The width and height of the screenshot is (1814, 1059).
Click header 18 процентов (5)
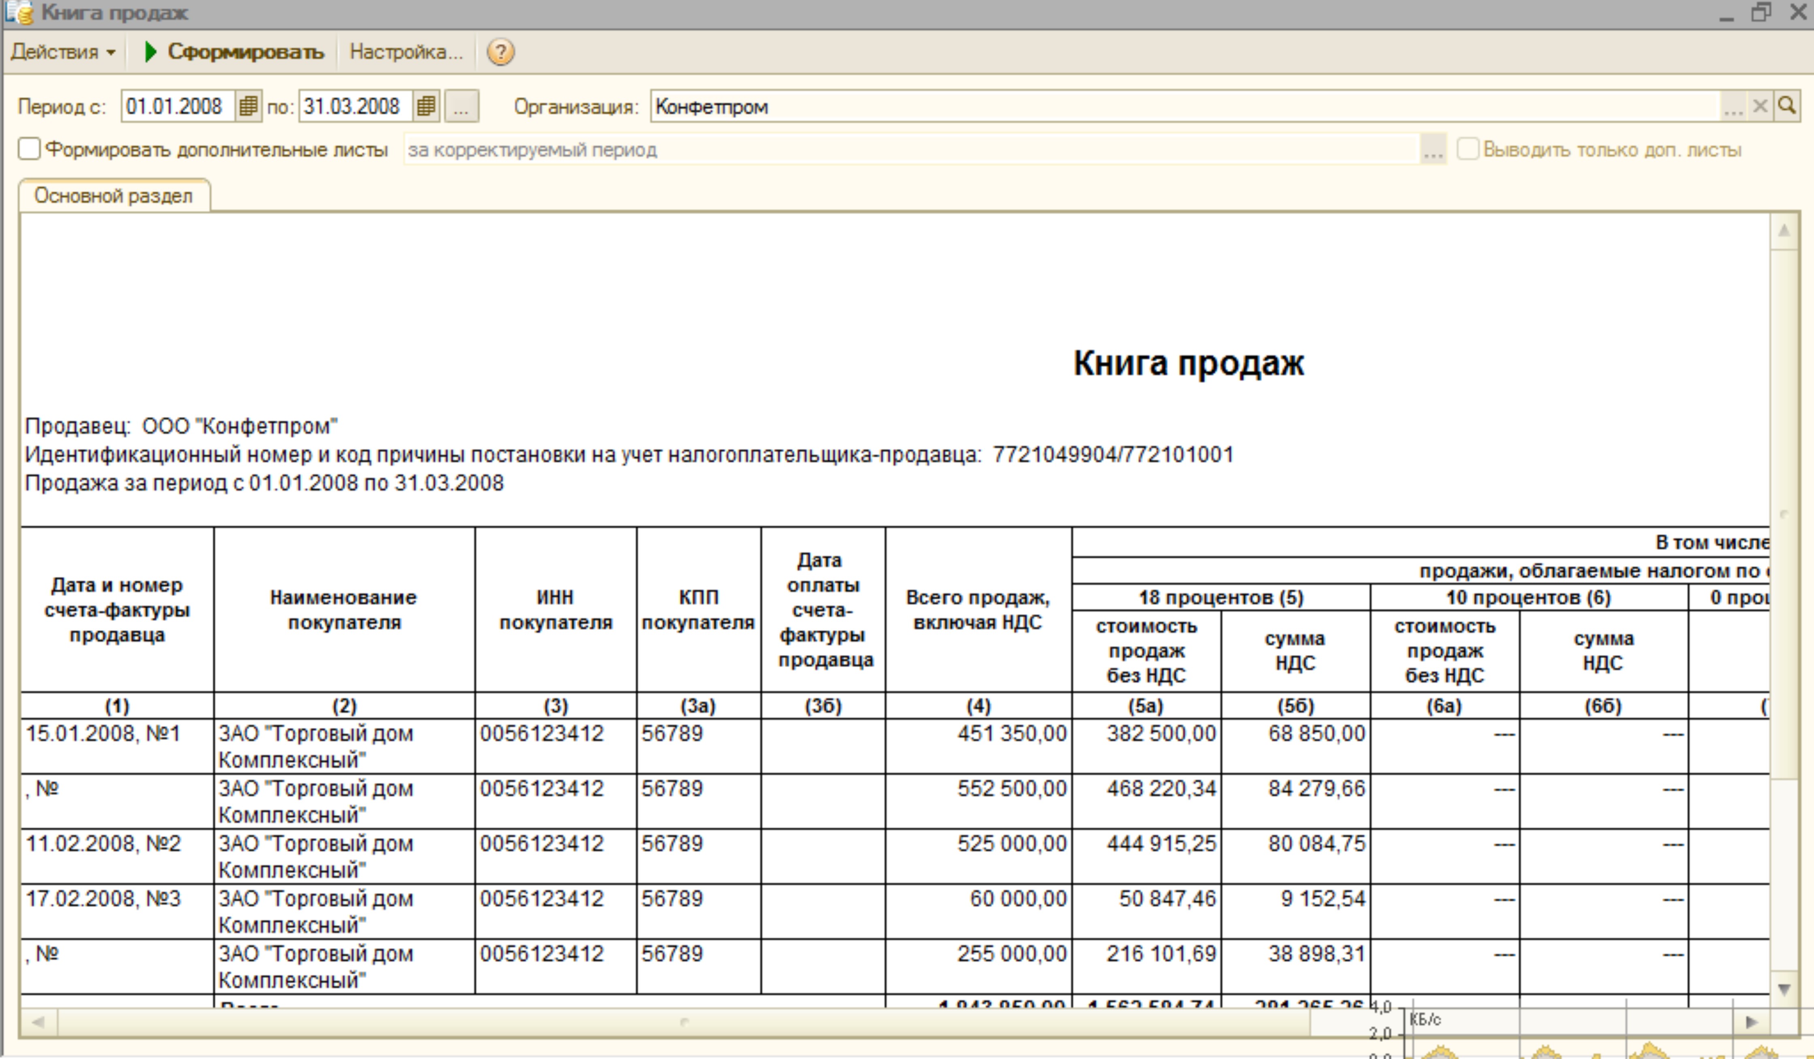tap(1221, 597)
